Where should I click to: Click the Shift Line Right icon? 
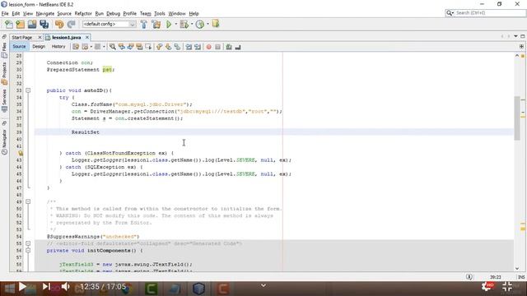[x=198, y=47]
